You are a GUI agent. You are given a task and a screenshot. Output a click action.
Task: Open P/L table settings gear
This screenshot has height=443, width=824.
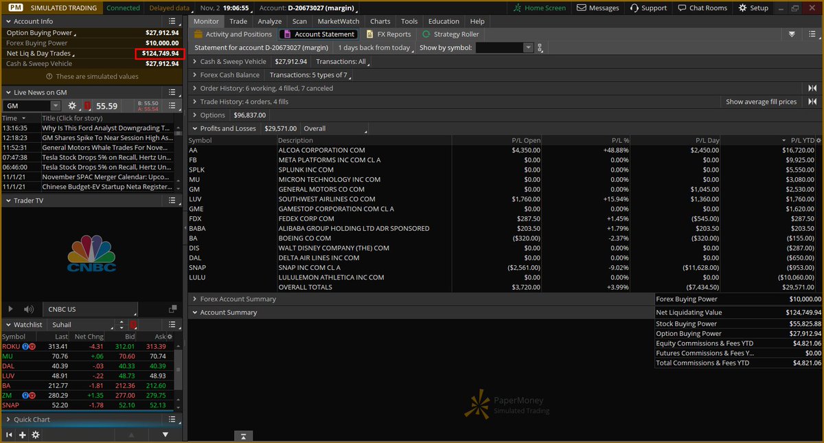coord(817,140)
